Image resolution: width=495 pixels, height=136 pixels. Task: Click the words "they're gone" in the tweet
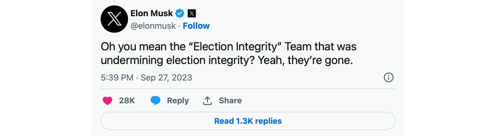320,60
